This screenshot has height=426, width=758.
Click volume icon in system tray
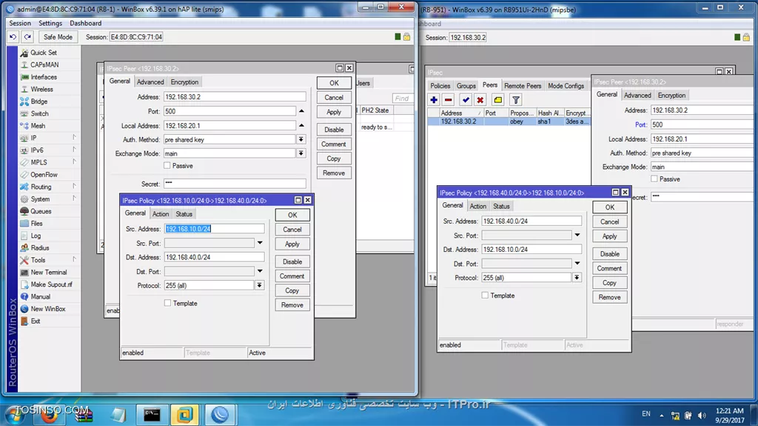point(702,416)
